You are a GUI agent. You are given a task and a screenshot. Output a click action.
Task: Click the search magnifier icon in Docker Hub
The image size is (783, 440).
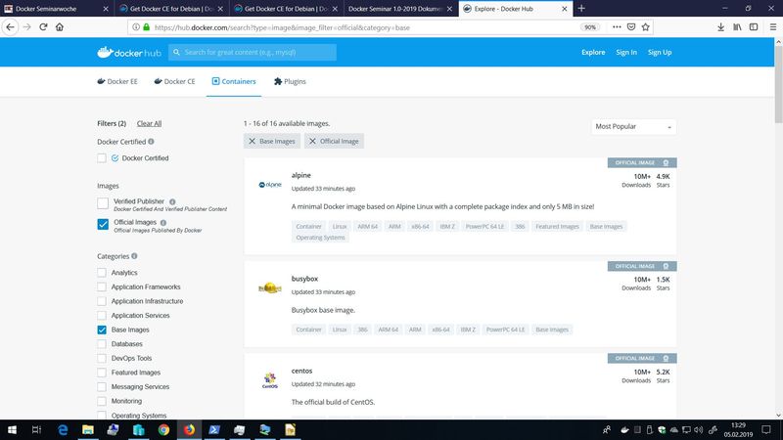tap(176, 52)
